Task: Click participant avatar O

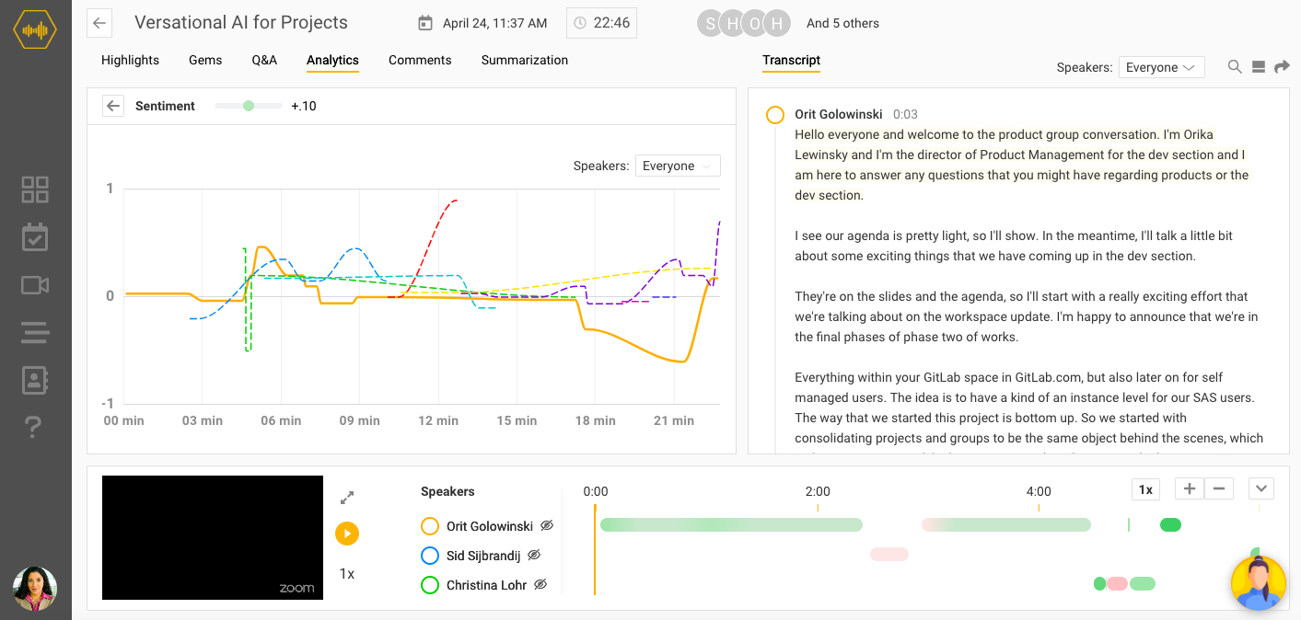Action: point(755,24)
